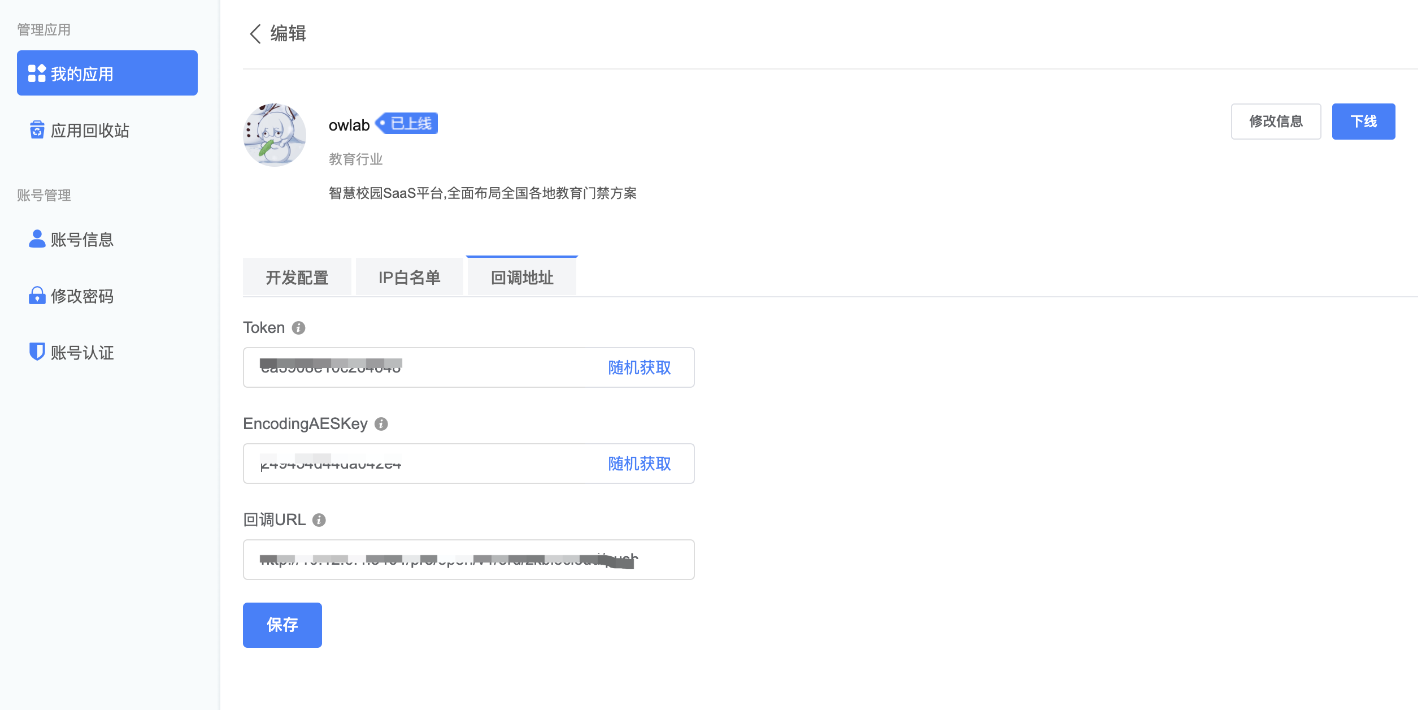Viewport: 1426px width, 710px height.
Task: Open 应用回收站 recycle bin
Action: pos(79,131)
